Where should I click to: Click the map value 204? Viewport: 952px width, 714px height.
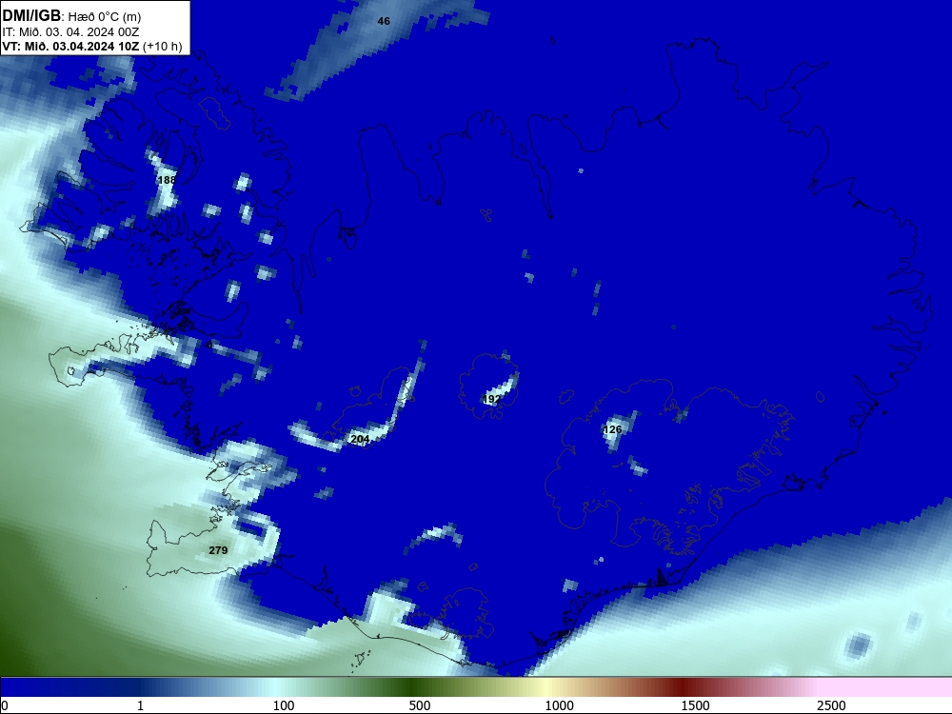pos(360,439)
